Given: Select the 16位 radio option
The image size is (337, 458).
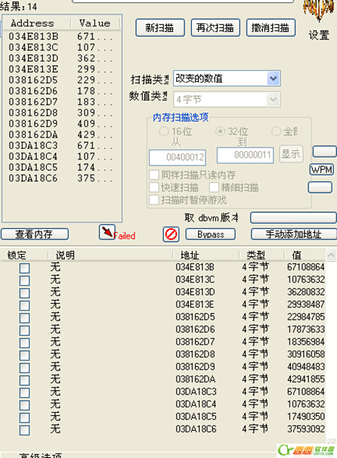Looking at the screenshot, I should coord(164,132).
